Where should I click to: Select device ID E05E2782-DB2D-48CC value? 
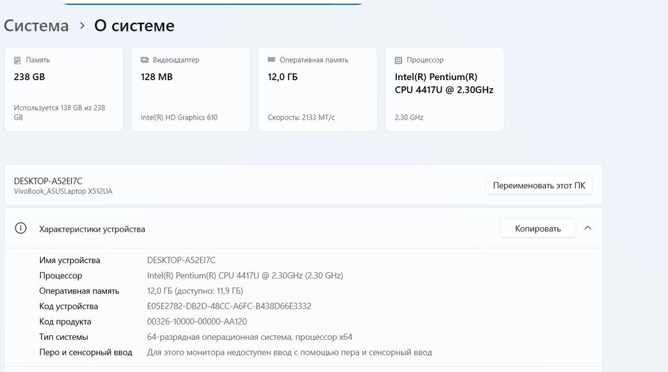229,306
